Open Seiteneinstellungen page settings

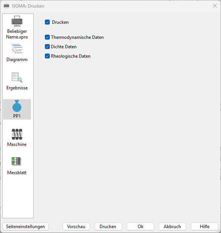click(26, 227)
